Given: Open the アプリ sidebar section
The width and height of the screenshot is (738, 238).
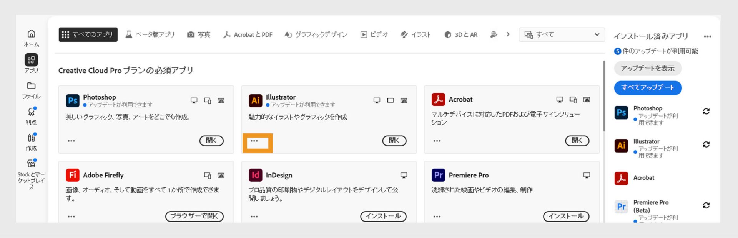Looking at the screenshot, I should [31, 63].
